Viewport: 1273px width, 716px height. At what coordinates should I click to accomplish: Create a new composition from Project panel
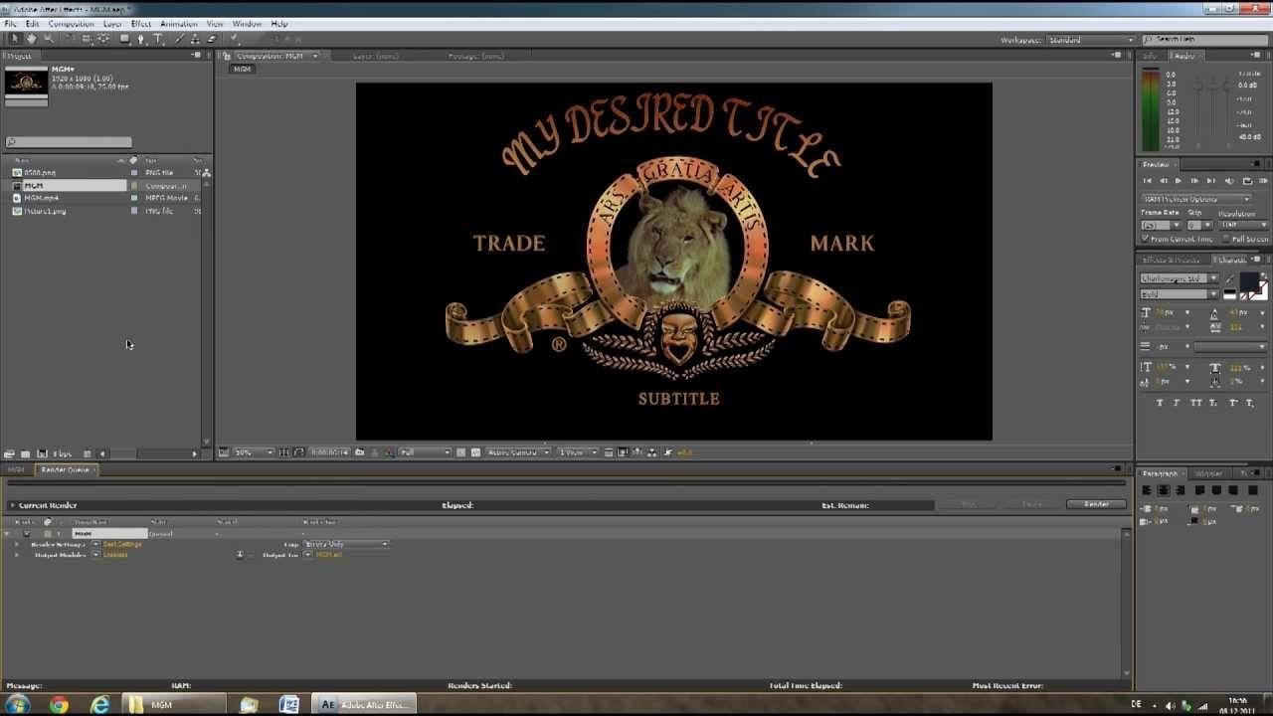click(x=43, y=453)
